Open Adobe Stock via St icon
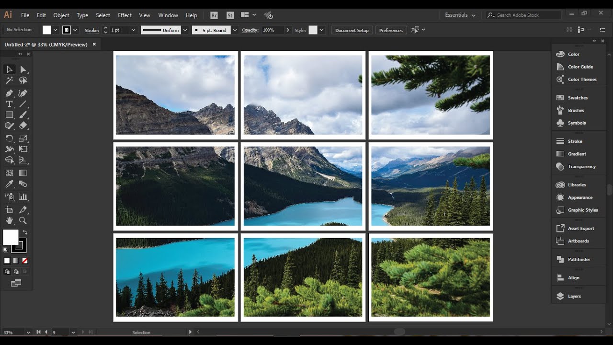This screenshot has height=345, width=613. [230, 15]
